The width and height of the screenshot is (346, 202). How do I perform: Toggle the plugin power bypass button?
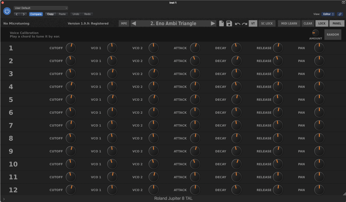pos(7,11)
